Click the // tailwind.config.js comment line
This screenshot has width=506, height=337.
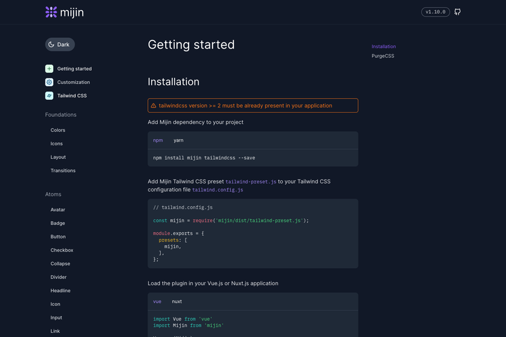click(x=183, y=207)
